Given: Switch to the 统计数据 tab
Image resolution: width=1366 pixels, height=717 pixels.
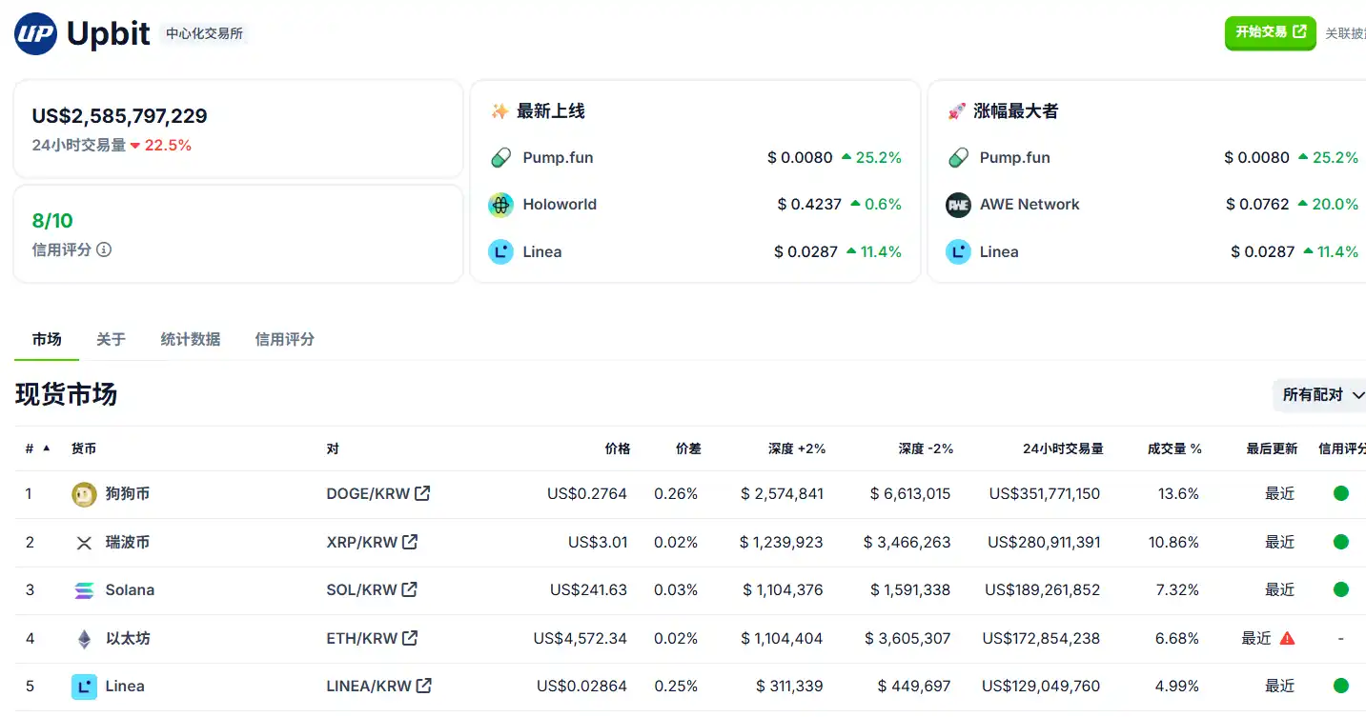Looking at the screenshot, I should pos(191,339).
